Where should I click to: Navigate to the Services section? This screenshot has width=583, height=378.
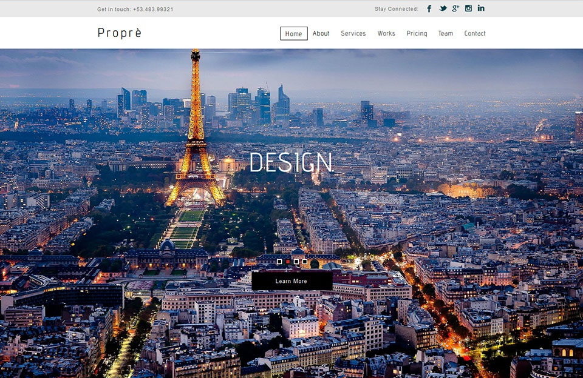(x=353, y=33)
